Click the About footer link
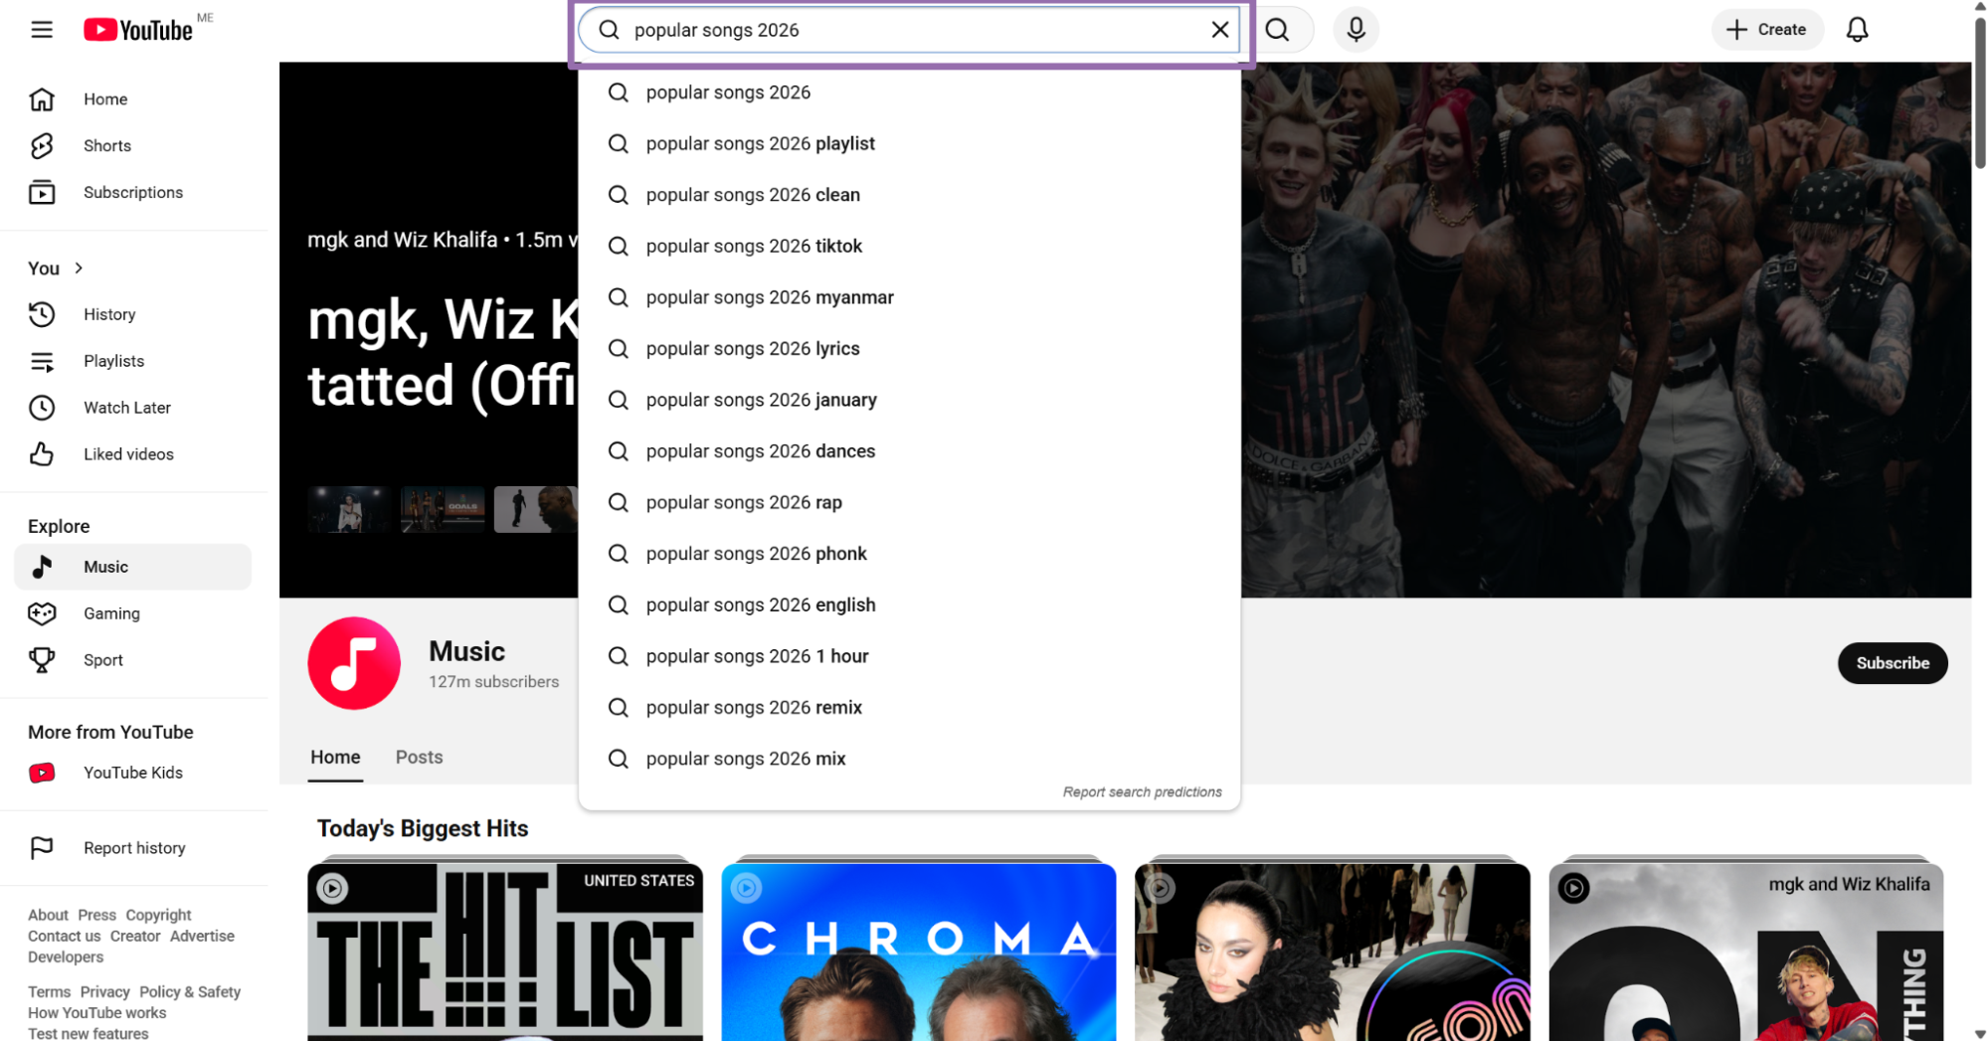 48,916
